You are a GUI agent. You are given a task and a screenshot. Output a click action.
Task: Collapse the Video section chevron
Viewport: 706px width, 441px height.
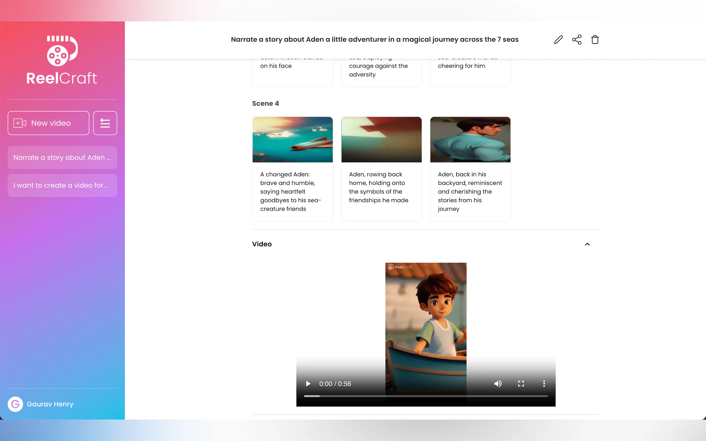[587, 244]
